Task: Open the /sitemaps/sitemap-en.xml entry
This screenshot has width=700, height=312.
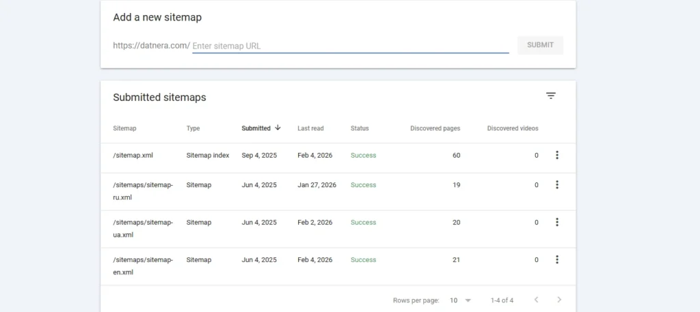Action: coord(143,266)
